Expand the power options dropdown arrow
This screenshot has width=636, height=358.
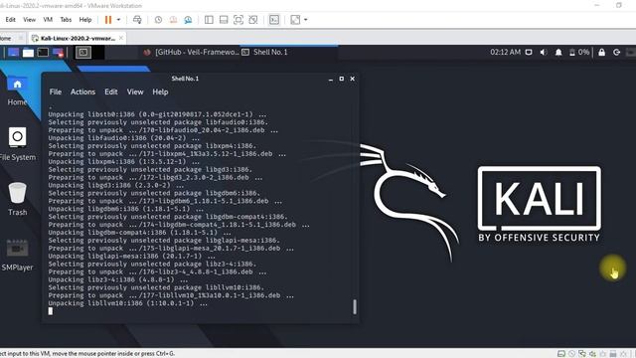coord(118,20)
